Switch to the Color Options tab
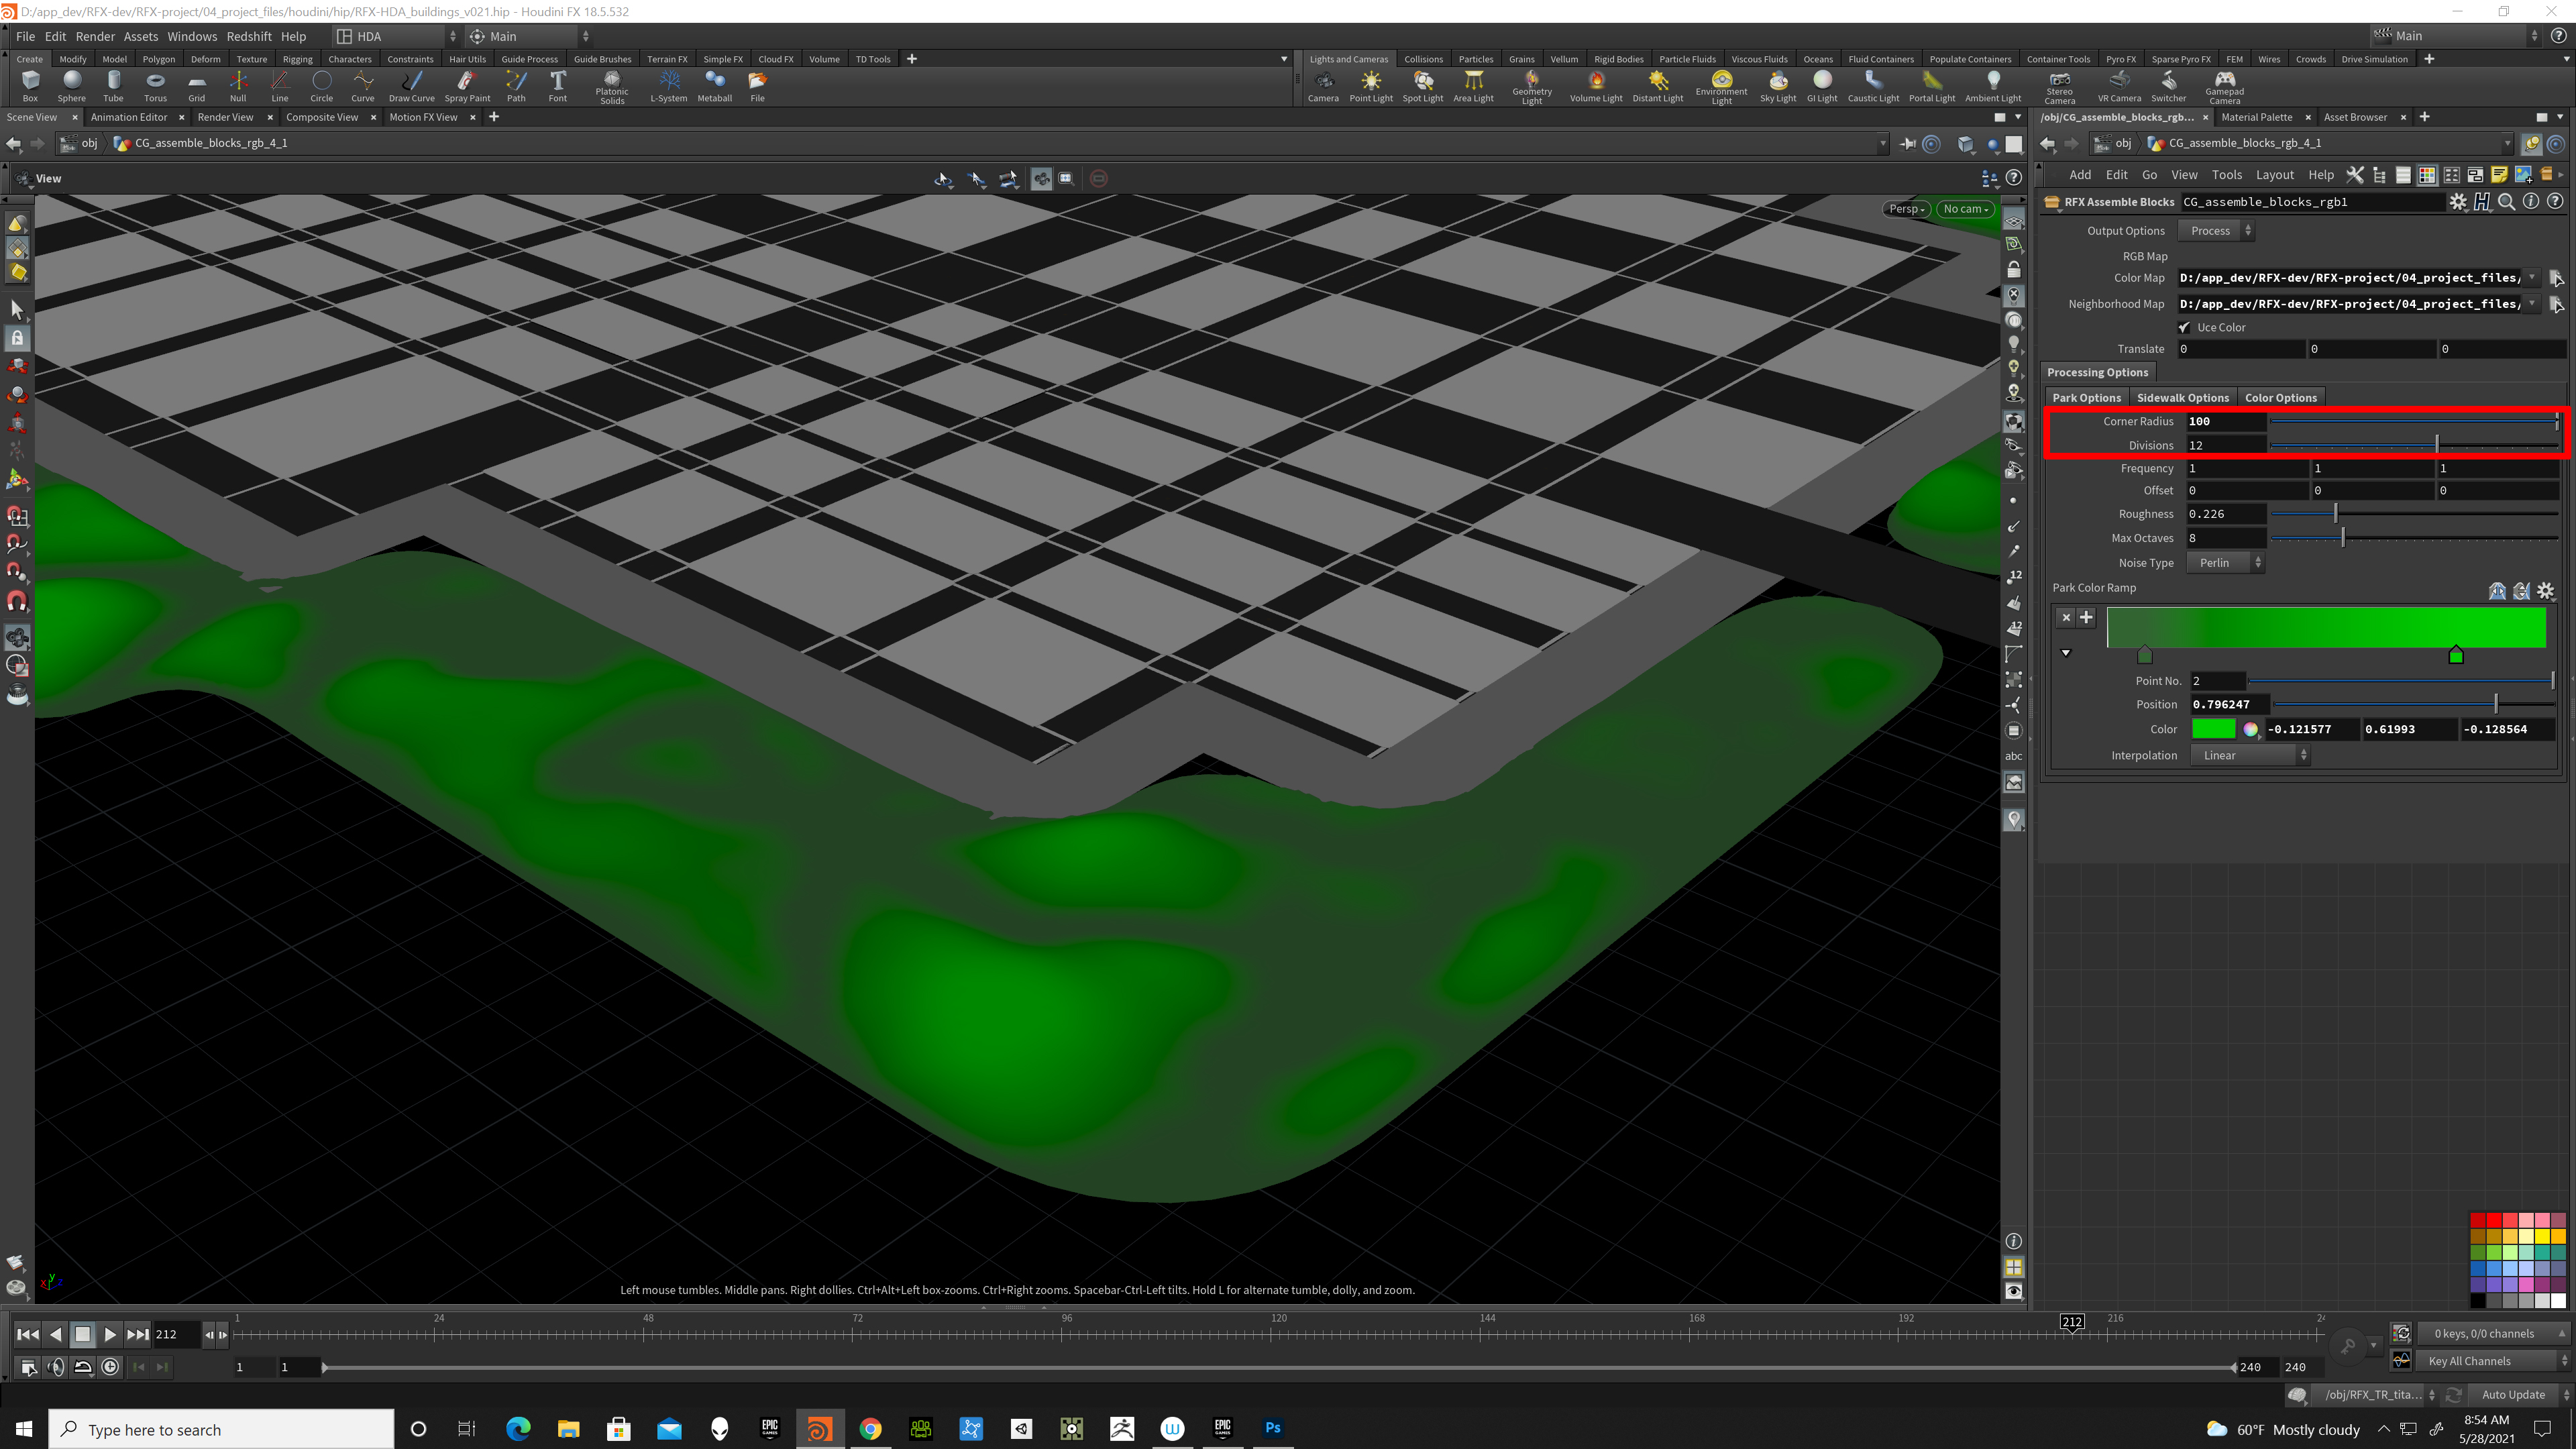This screenshot has width=2576, height=1449. click(2280, 397)
